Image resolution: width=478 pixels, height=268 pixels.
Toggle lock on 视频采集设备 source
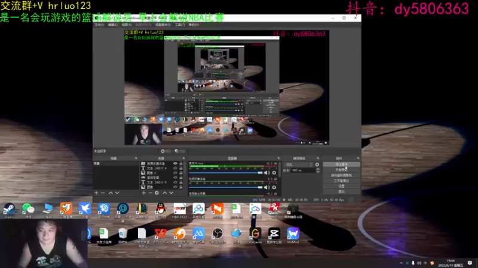(181, 163)
